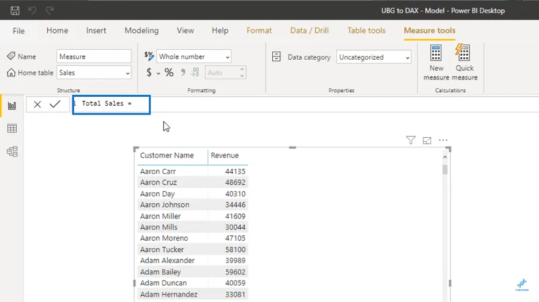
Task: Click the format type icon beside Whole number
Action: coord(149,56)
